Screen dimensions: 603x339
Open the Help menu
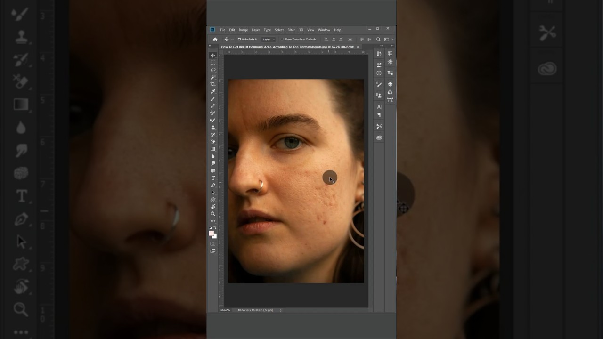point(337,30)
